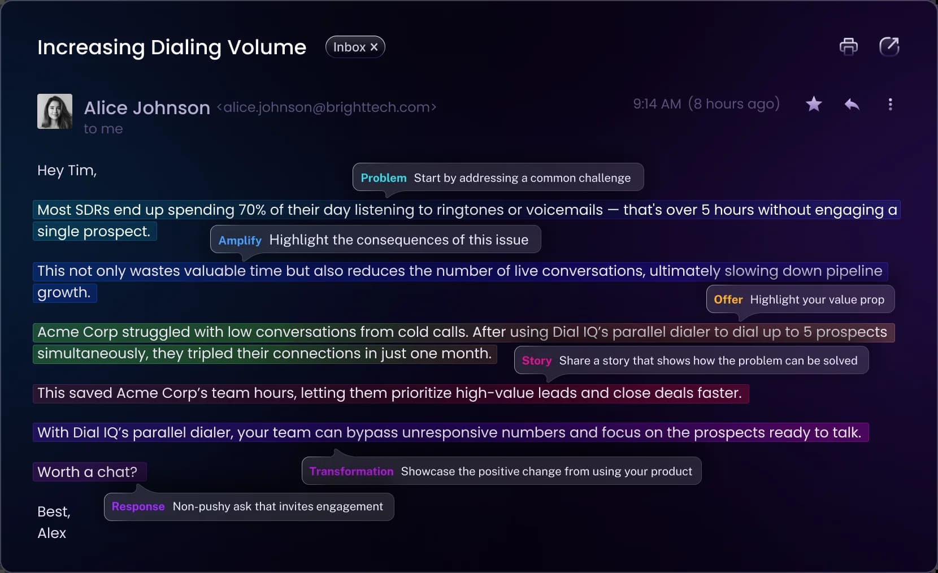Click 'This saved Acme Corp's team hours' sentence
This screenshot has width=938, height=573.
[391, 393]
